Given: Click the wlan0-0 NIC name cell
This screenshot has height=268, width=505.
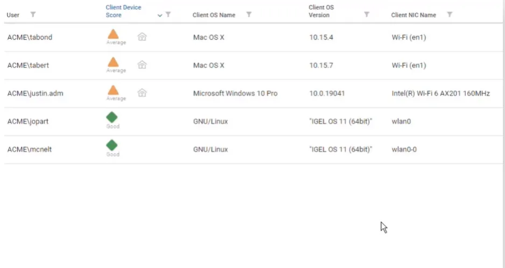Looking at the screenshot, I should point(404,150).
